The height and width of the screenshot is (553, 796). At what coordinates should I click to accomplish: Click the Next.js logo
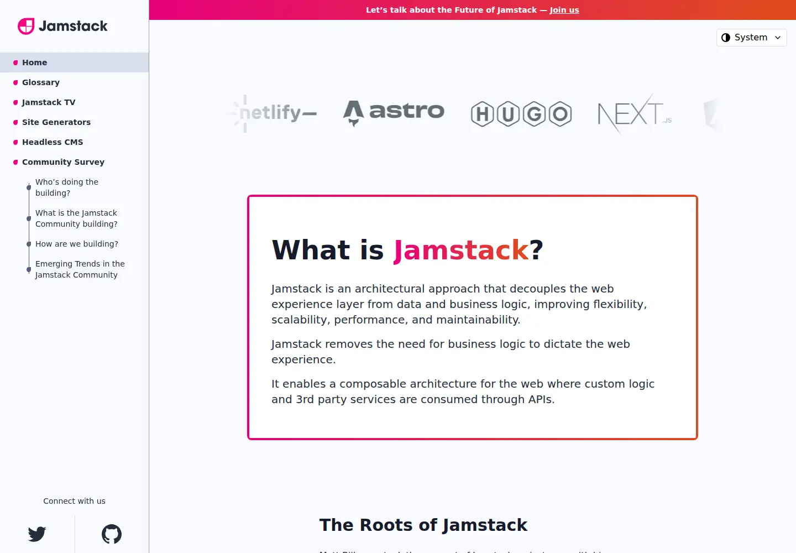pyautogui.click(x=635, y=114)
